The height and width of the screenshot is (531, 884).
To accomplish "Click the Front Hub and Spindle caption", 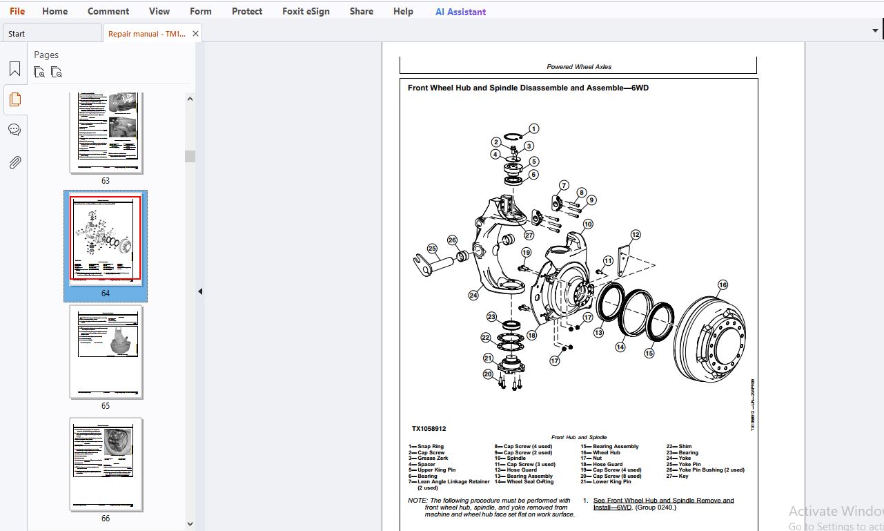I will [579, 438].
